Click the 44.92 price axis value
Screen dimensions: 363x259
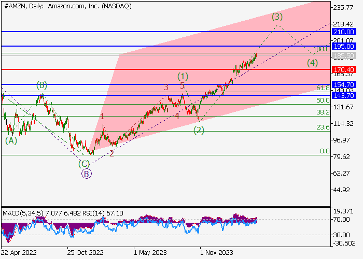(x=341, y=190)
